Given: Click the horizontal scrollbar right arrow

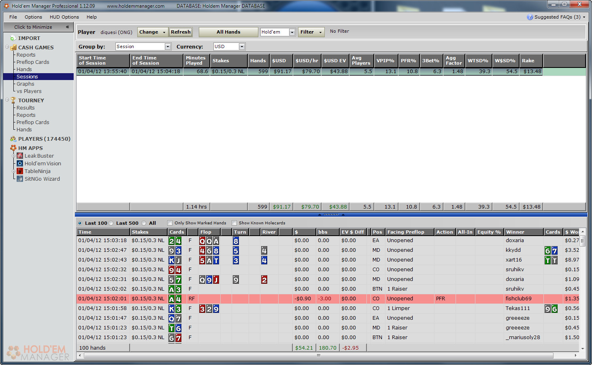Looking at the screenshot, I should click(575, 355).
